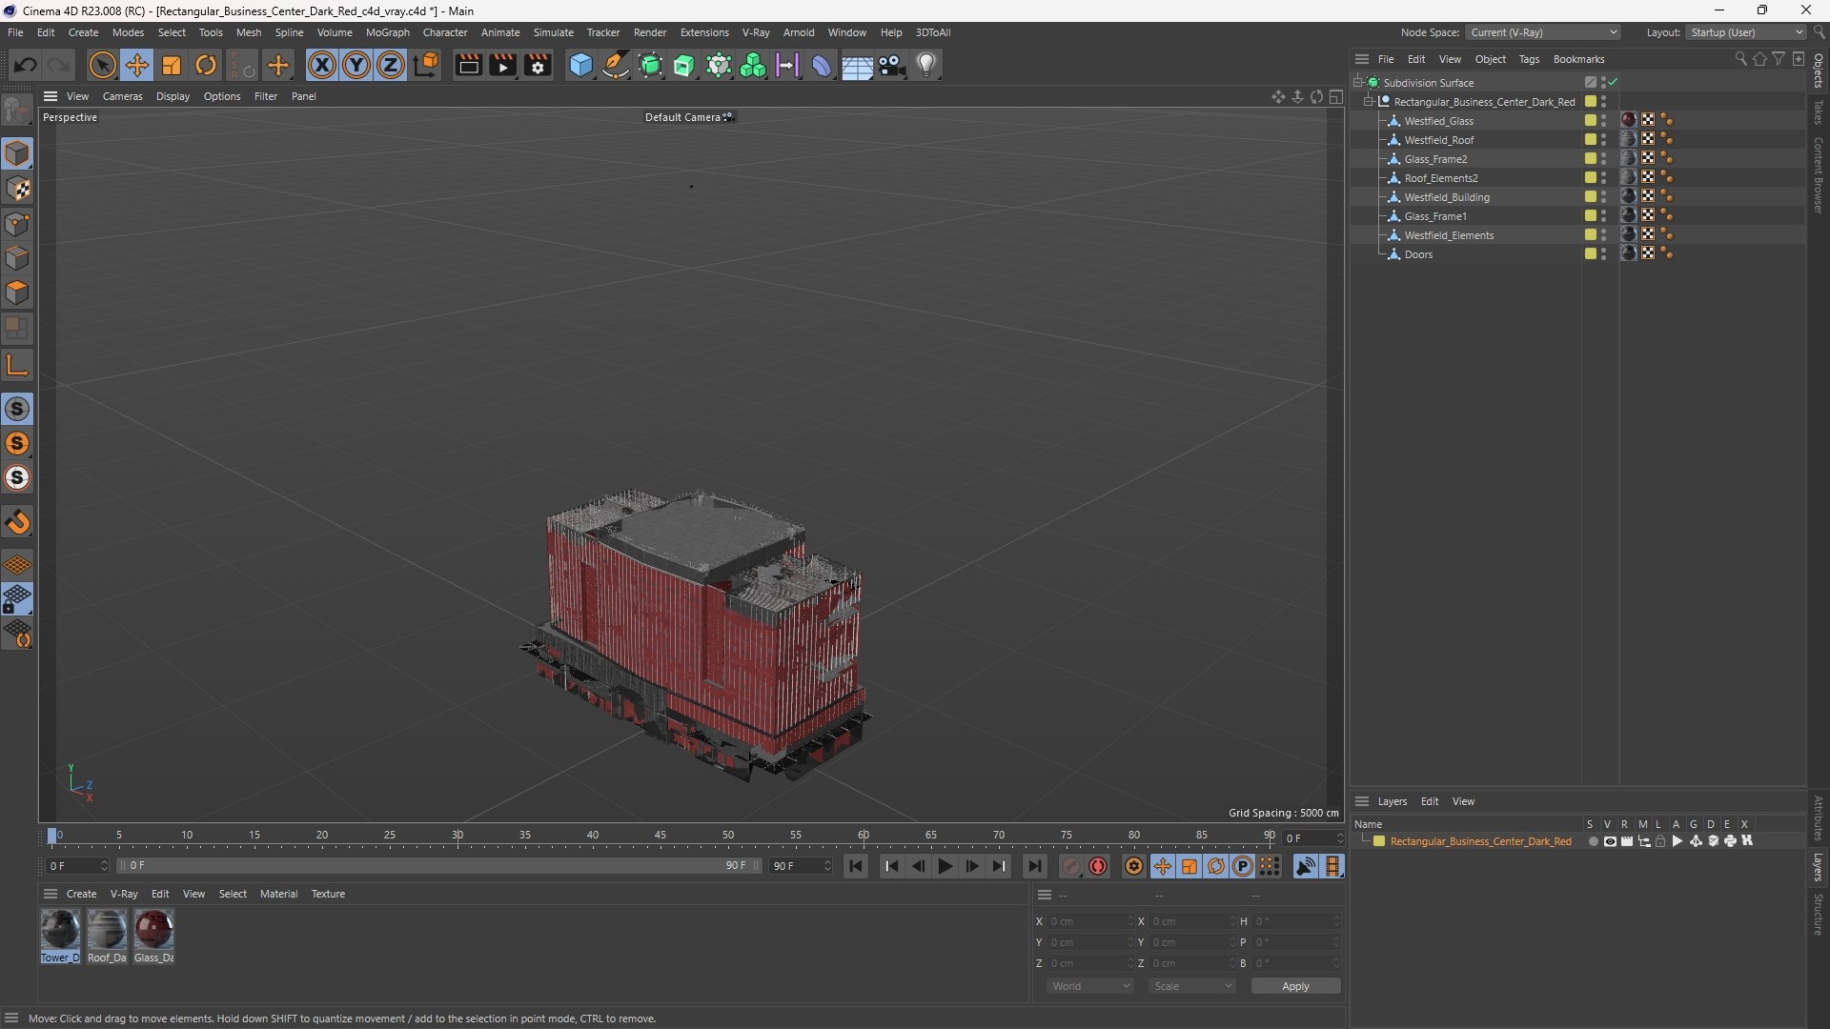Image resolution: width=1830 pixels, height=1029 pixels.
Task: Add a Light object
Action: coord(926,65)
